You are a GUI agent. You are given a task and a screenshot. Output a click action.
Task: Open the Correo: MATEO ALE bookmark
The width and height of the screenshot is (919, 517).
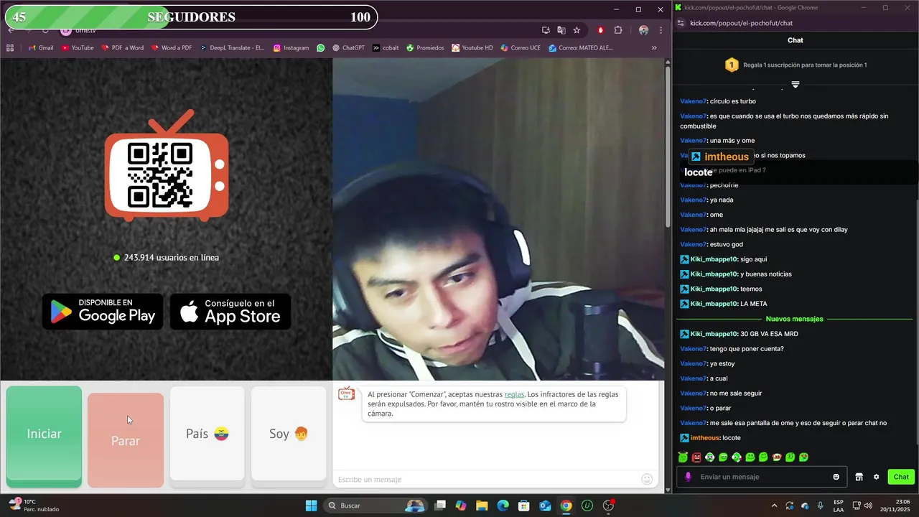coord(581,48)
